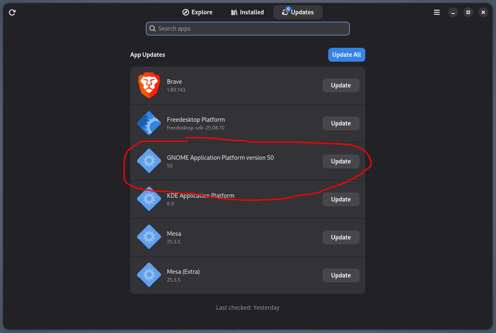The height and width of the screenshot is (333, 496).
Task: Update Freedesktop Platform
Action: pyautogui.click(x=341, y=123)
